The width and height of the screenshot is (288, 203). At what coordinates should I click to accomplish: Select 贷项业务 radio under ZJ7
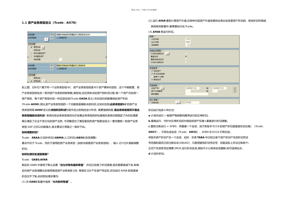point(32,81)
